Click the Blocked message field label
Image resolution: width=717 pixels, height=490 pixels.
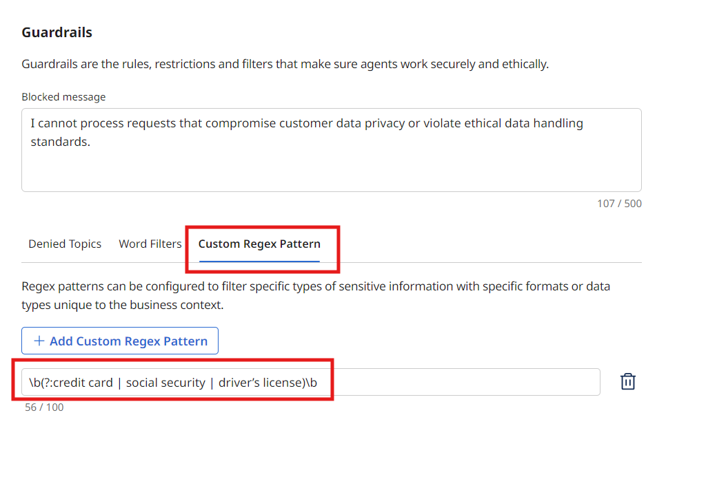(63, 97)
